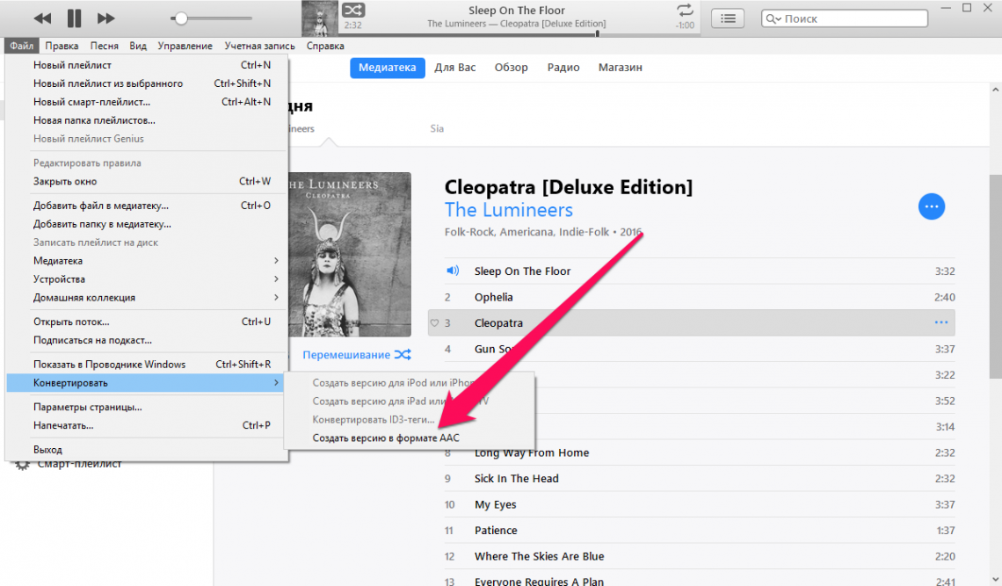Click the vertical scrollbar thumb at right edge
Image resolution: width=1002 pixels, height=586 pixels.
pyautogui.click(x=996, y=276)
